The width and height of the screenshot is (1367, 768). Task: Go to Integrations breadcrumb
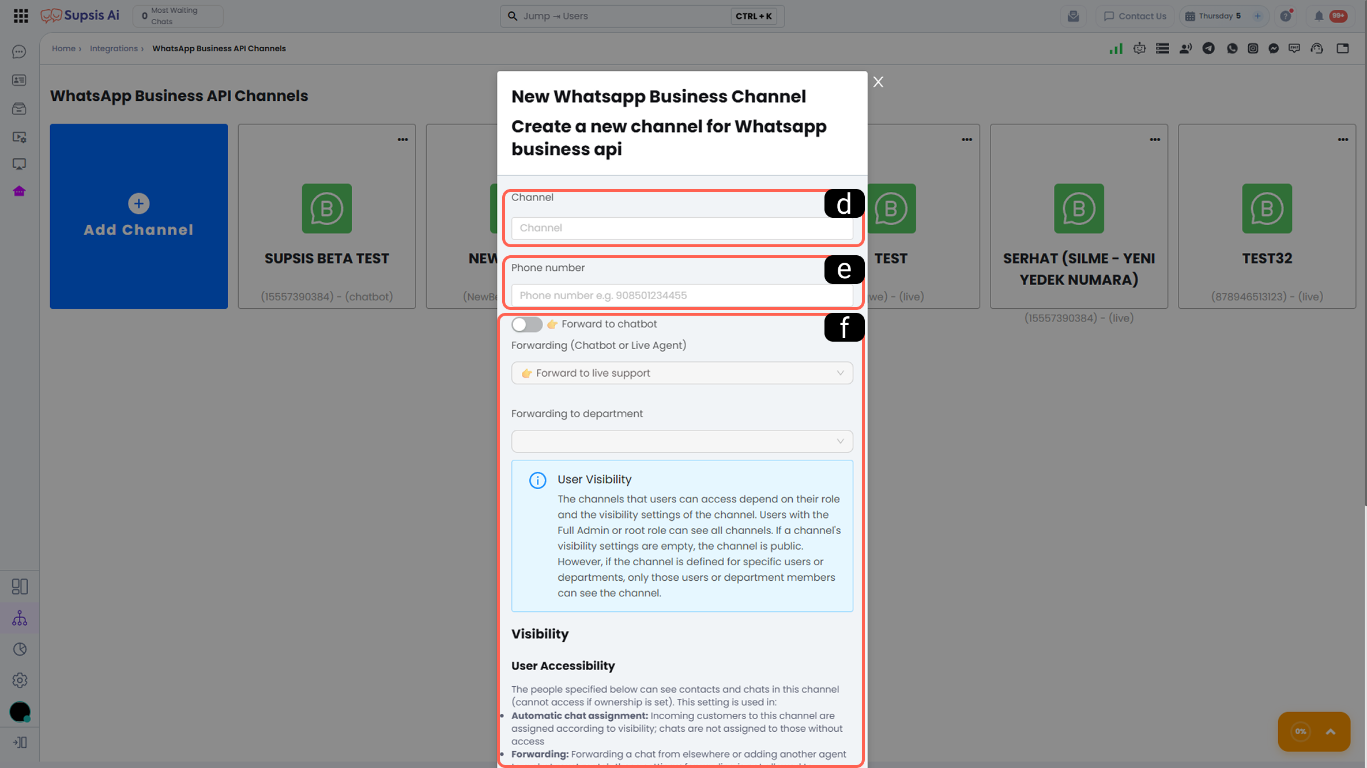pyautogui.click(x=114, y=48)
